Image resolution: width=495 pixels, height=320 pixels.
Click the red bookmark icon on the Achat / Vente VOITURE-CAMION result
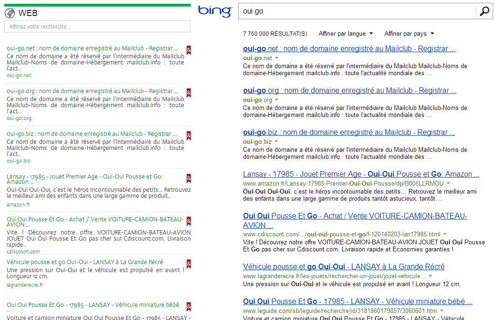point(189,221)
